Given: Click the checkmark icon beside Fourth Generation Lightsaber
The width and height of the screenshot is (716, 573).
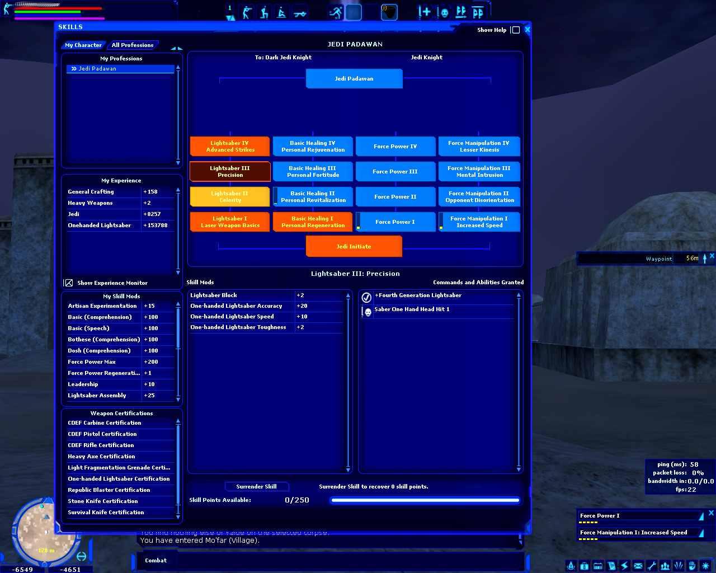Looking at the screenshot, I should click(x=366, y=297).
